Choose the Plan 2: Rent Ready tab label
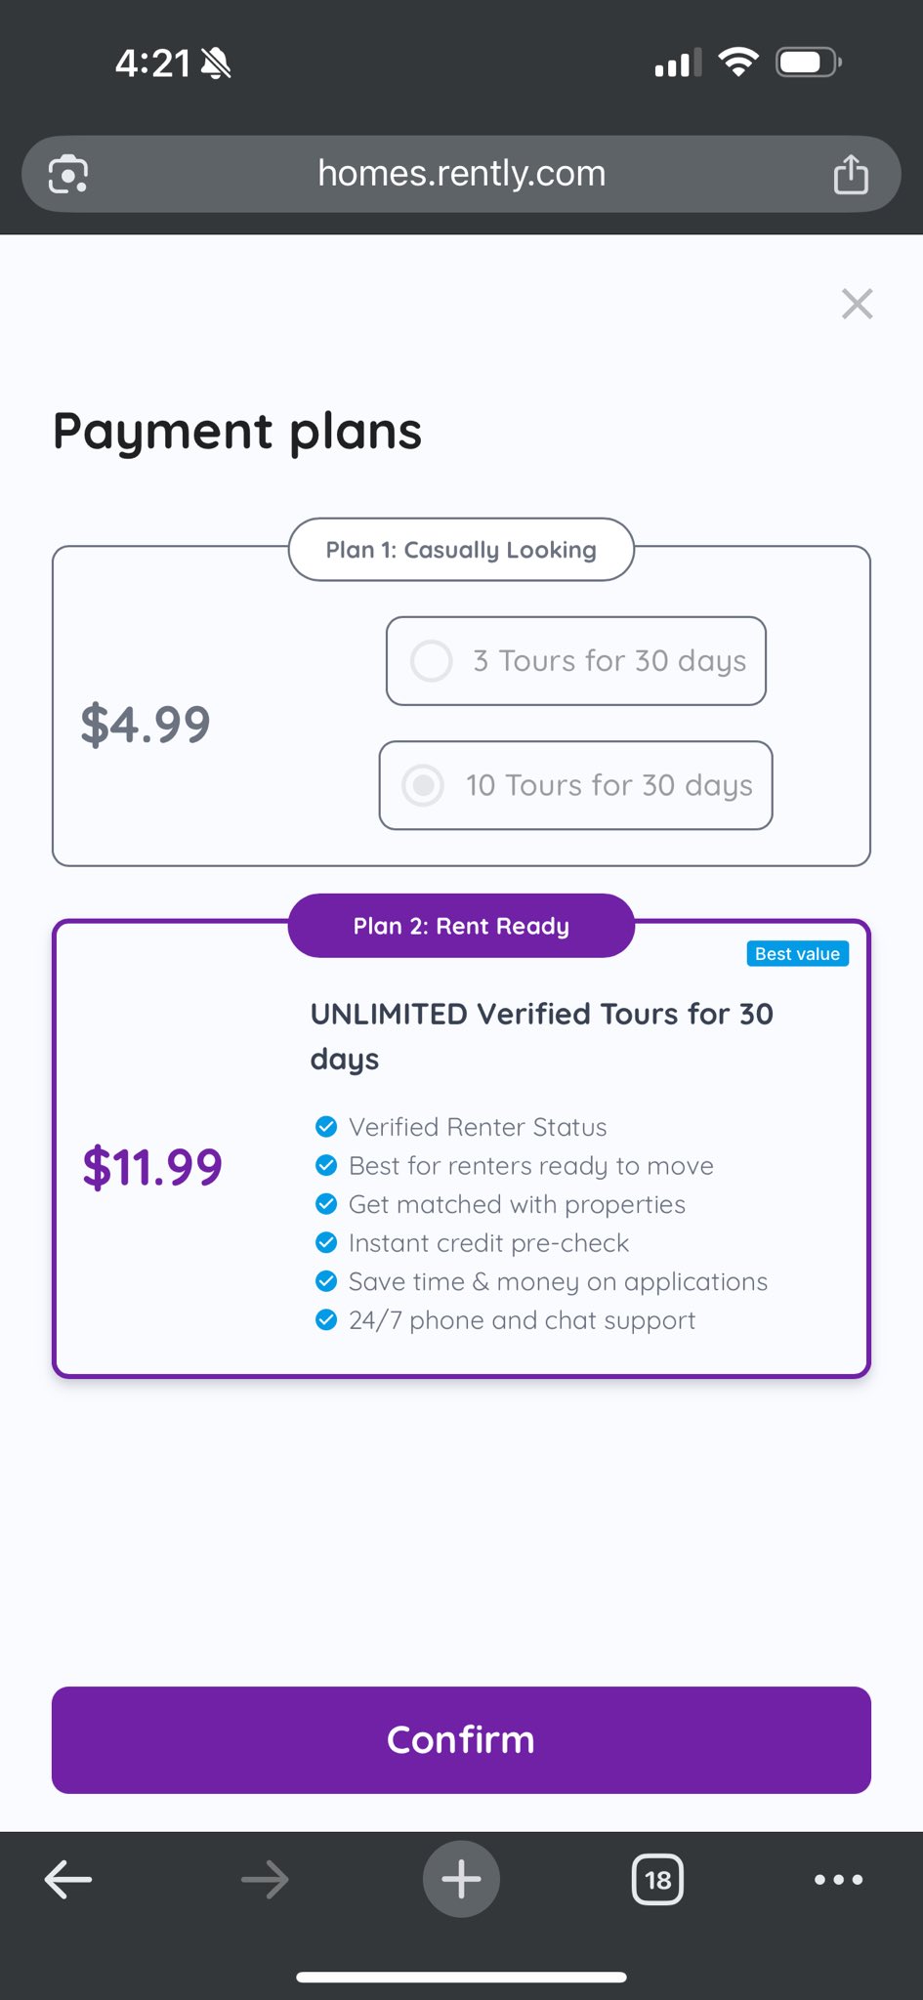 click(461, 926)
